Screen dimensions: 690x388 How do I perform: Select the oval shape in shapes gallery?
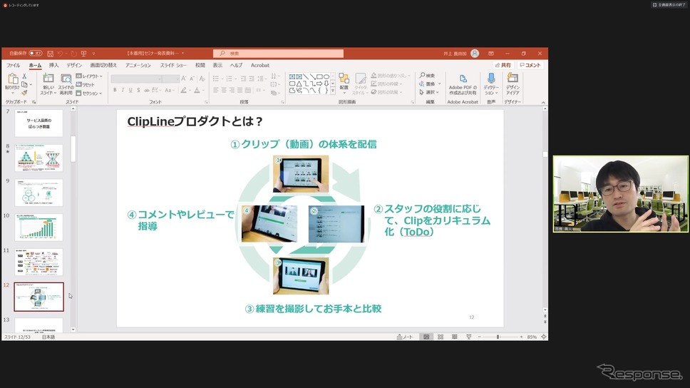click(x=326, y=76)
